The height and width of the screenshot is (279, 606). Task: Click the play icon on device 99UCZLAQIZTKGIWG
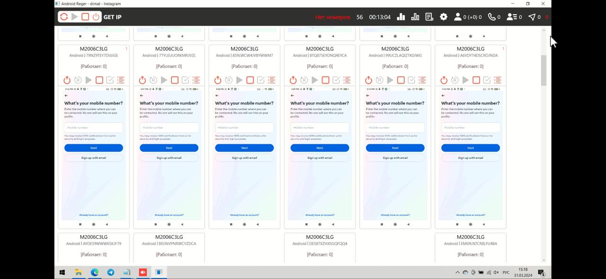point(390,80)
